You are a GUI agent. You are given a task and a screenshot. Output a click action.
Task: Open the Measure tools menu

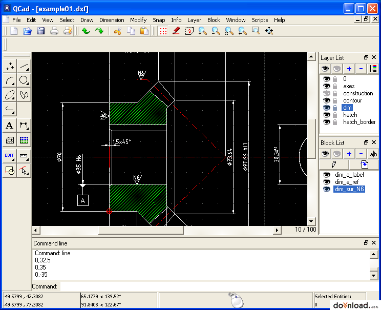click(x=24, y=156)
